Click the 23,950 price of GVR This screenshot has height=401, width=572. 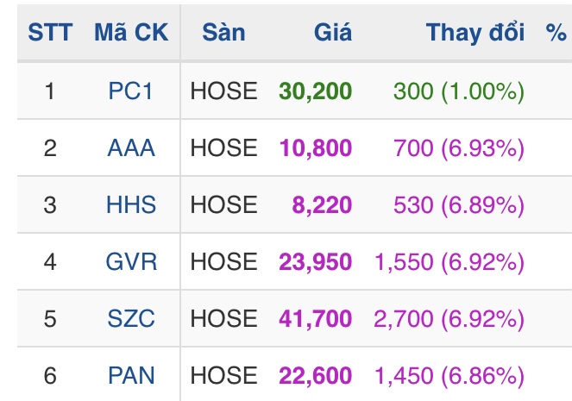[315, 261]
